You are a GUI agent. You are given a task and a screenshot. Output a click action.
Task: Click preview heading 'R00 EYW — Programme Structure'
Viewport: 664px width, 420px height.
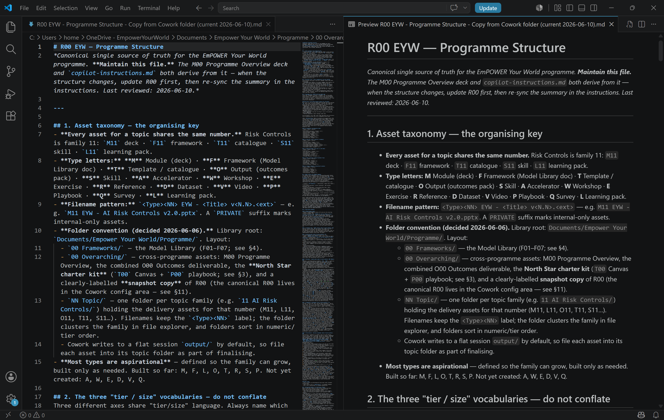click(x=466, y=48)
